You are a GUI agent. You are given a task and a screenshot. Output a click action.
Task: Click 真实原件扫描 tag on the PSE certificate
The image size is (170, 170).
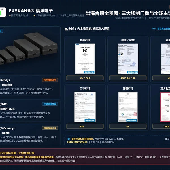tap(90, 120)
